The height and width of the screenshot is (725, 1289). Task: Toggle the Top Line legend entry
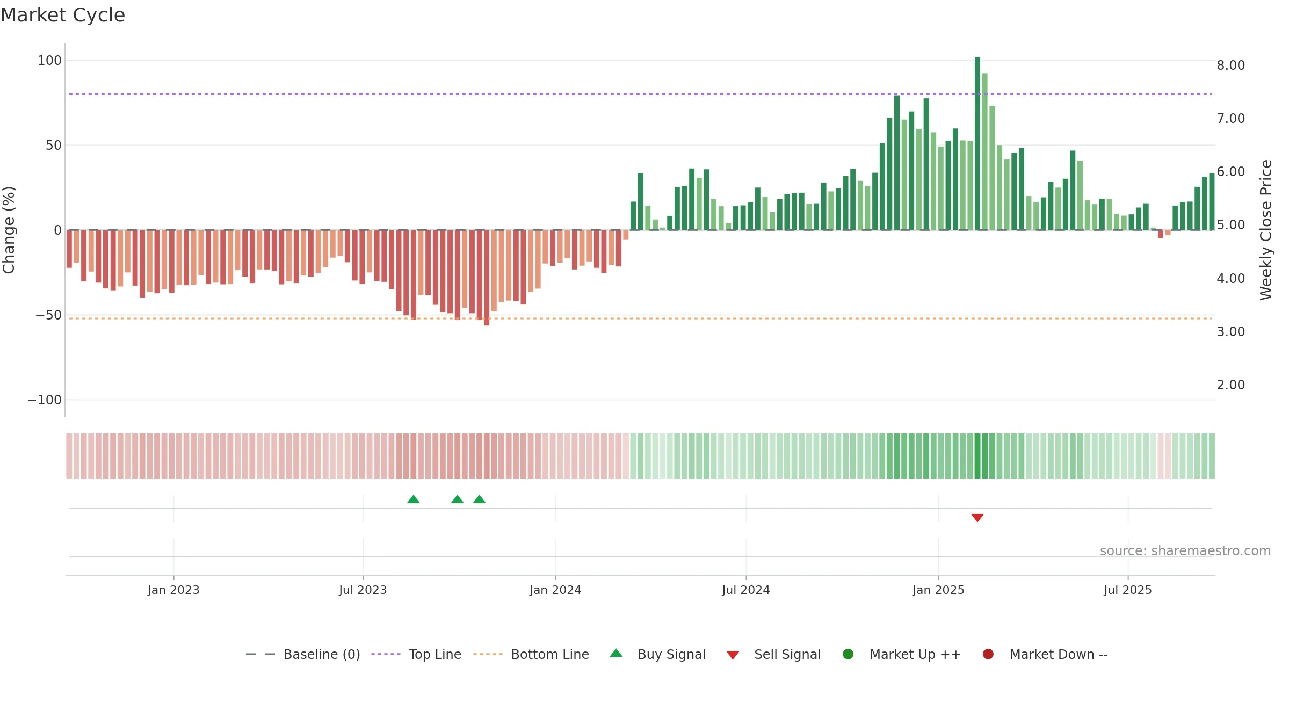tap(416, 654)
